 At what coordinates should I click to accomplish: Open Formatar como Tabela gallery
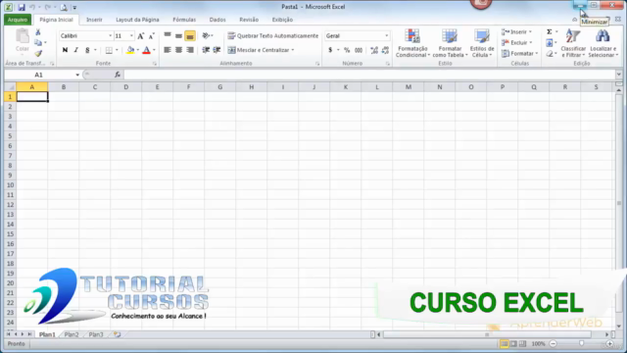click(450, 43)
